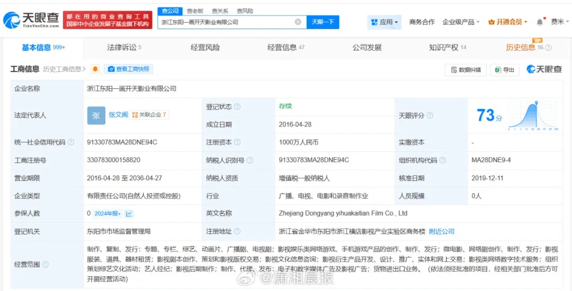Switch to the 知识产权 tab
This screenshot has height=291, width=572.
[448, 48]
